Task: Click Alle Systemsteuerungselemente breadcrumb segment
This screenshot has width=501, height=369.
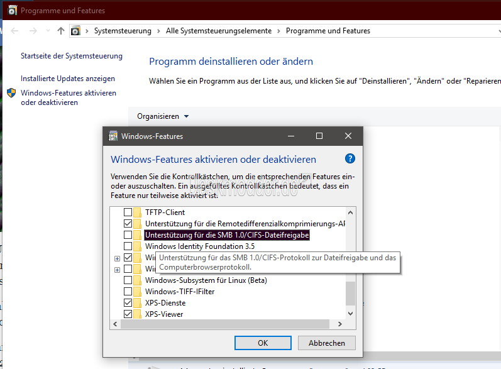Action: 219,31
